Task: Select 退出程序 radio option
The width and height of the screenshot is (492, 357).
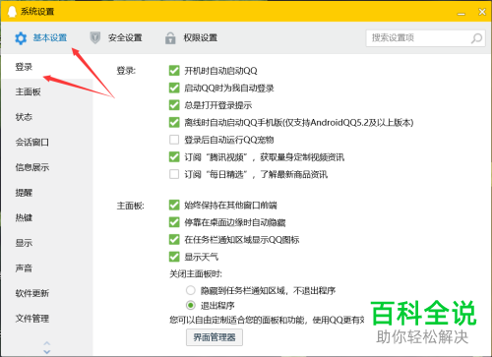Action: click(191, 305)
